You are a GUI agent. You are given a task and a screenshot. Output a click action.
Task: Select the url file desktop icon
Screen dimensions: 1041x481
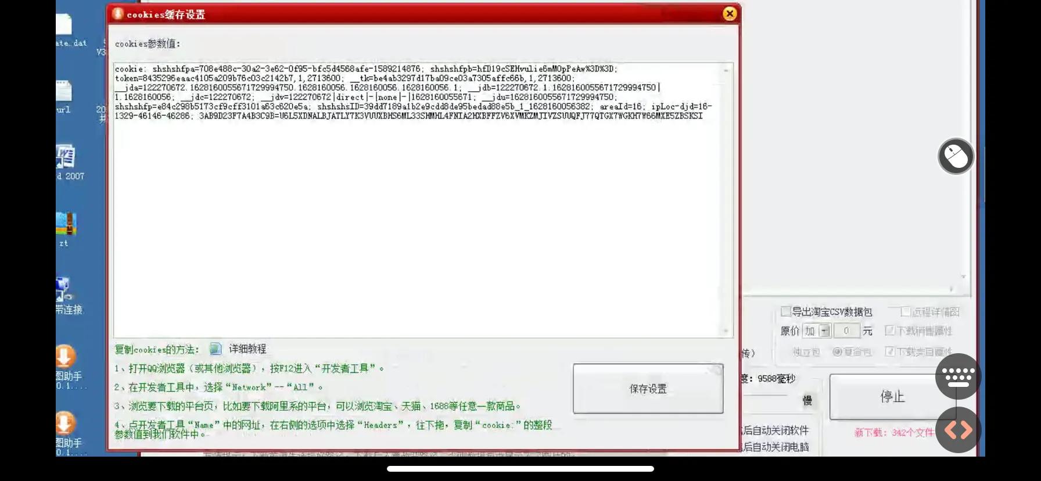[x=64, y=96]
